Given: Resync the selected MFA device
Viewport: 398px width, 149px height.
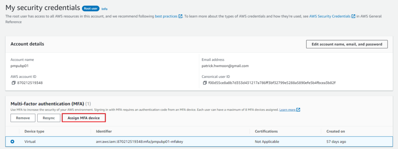Looking at the screenshot, I should tap(49, 118).
